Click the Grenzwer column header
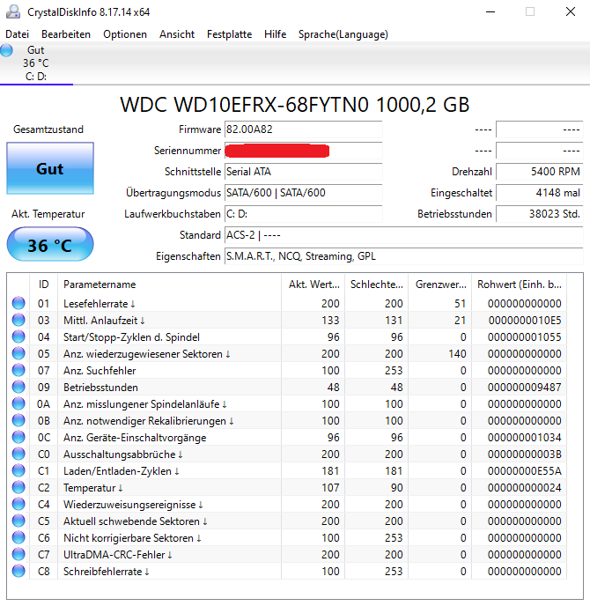 (440, 285)
